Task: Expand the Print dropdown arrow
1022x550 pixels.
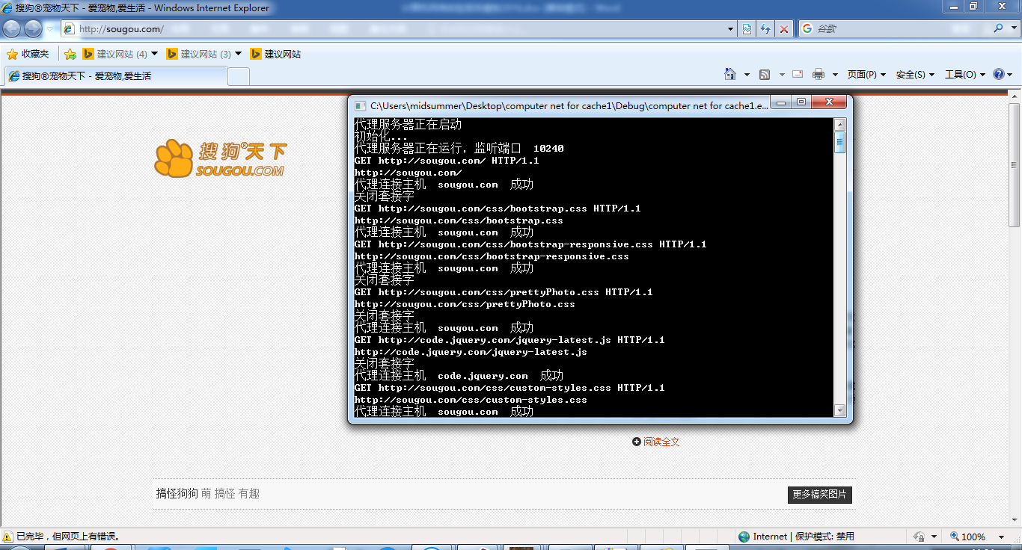Action: (x=835, y=75)
